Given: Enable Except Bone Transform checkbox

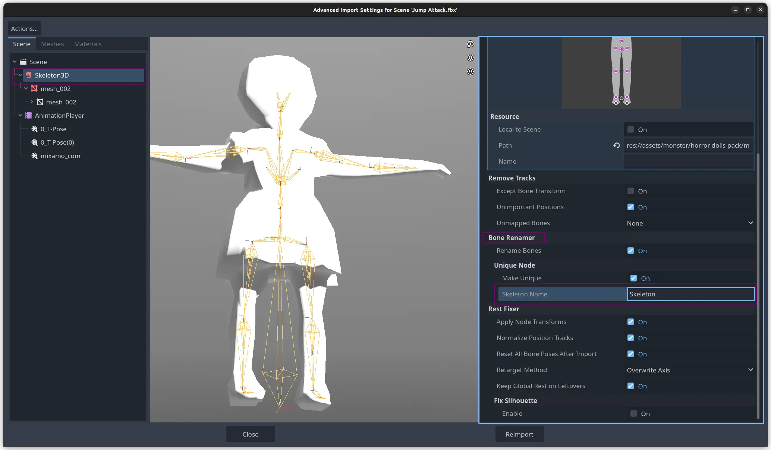Looking at the screenshot, I should (630, 191).
